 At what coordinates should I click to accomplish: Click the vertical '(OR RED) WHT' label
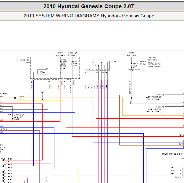point(130,87)
